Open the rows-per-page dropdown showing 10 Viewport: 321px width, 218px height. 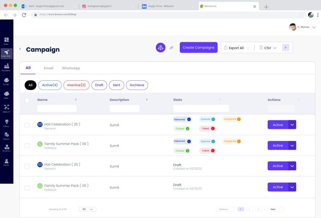pyautogui.click(x=87, y=209)
